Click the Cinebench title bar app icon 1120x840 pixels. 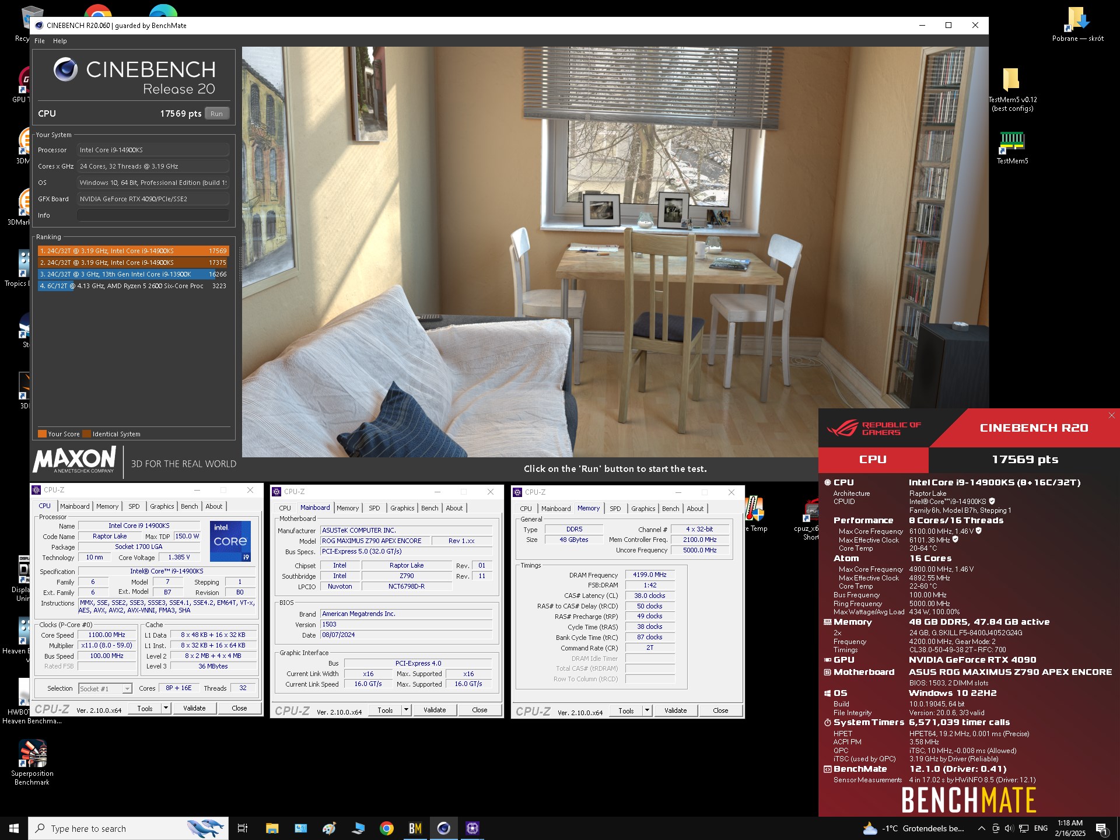(x=39, y=25)
